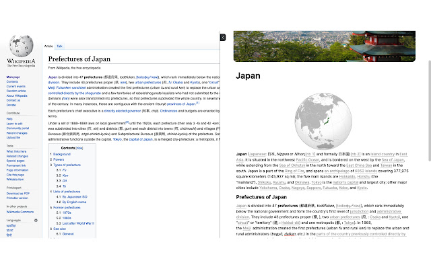The width and height of the screenshot is (431, 269).
Task: Open Special pages from the sidebar
Action: point(15,161)
